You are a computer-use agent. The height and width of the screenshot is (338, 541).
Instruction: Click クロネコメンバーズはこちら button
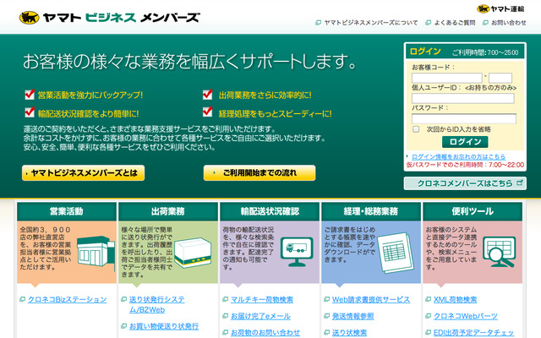(x=465, y=183)
